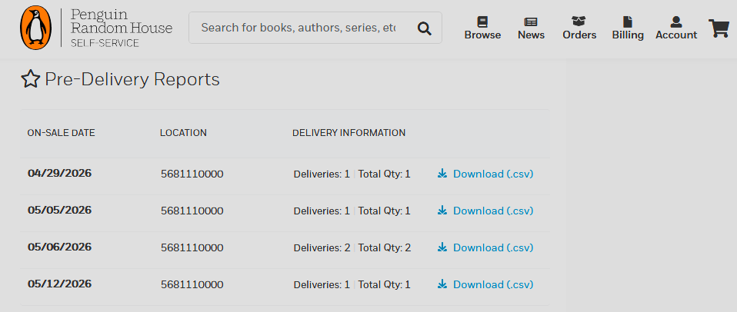Download the 05/12/2026 report csv
This screenshot has height=312, width=737.
click(x=493, y=284)
